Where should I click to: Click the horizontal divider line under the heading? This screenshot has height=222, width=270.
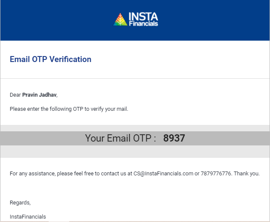[x=135, y=78]
